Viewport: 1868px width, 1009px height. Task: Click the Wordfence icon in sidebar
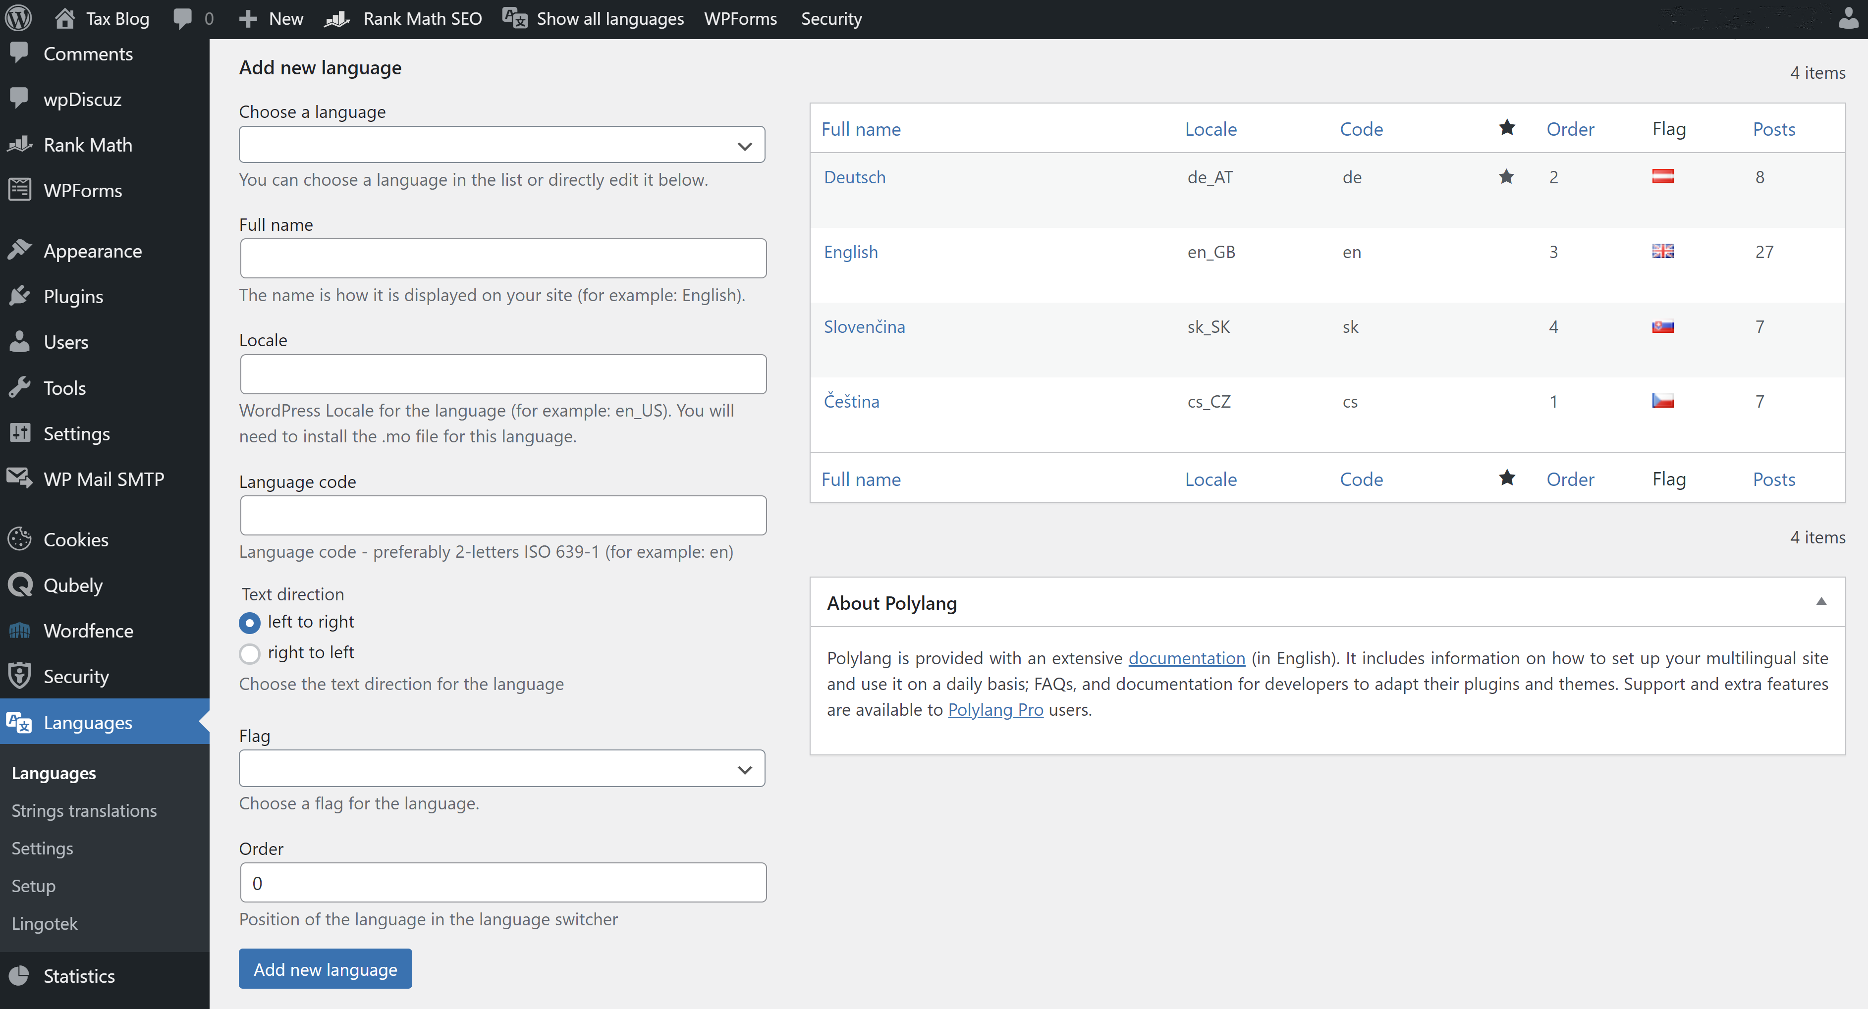point(20,630)
